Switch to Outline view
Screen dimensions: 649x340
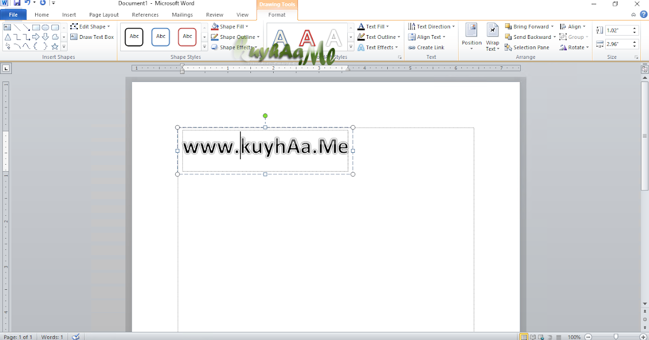pyautogui.click(x=551, y=337)
